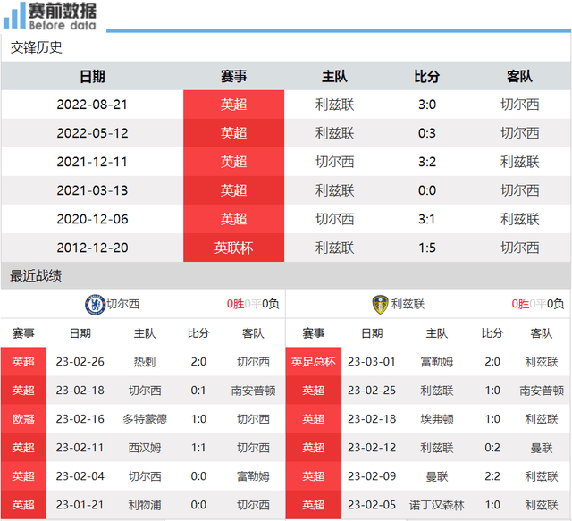Select the 23-02-26 date in Chelsea's results

[x=80, y=362]
